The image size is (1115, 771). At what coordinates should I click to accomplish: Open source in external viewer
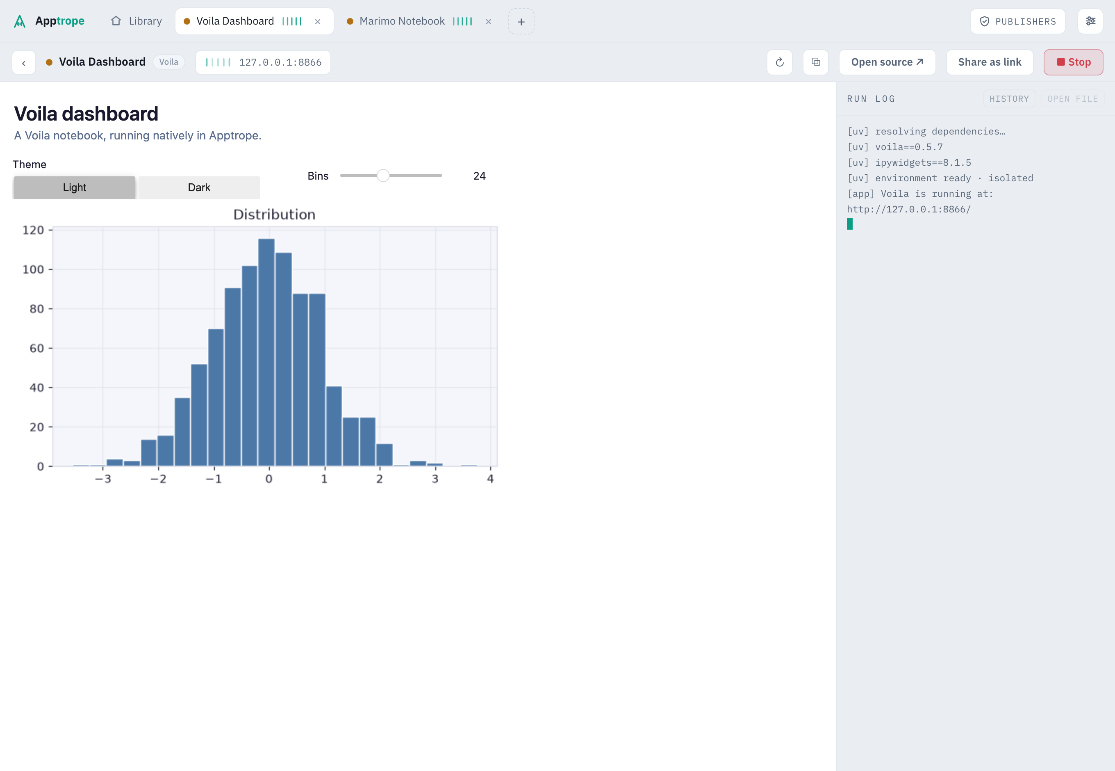[x=887, y=62]
